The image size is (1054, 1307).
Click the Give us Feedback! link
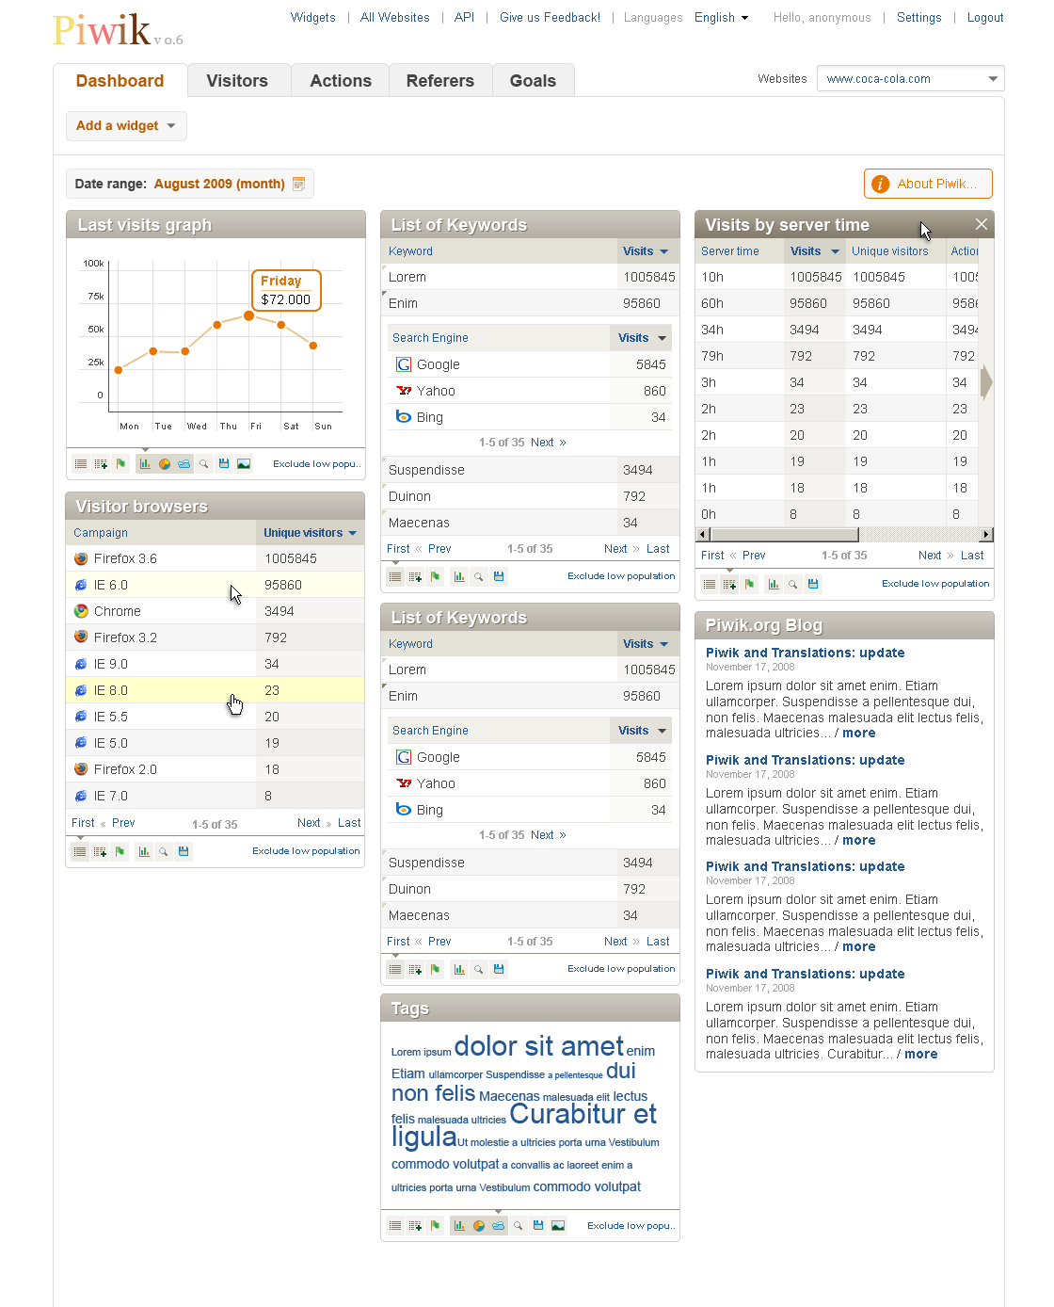click(550, 18)
